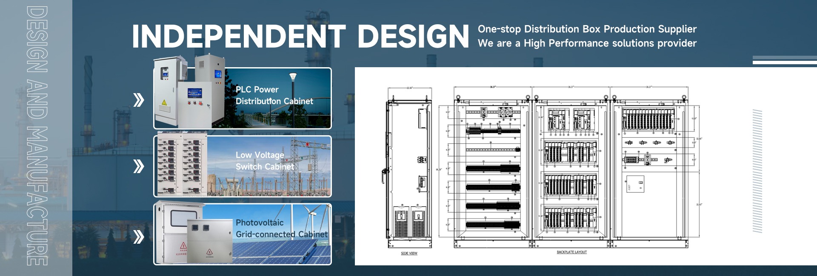Screen dimensions: 817x276
Task: Click the right backplate panel drawing
Action: click(x=650, y=171)
